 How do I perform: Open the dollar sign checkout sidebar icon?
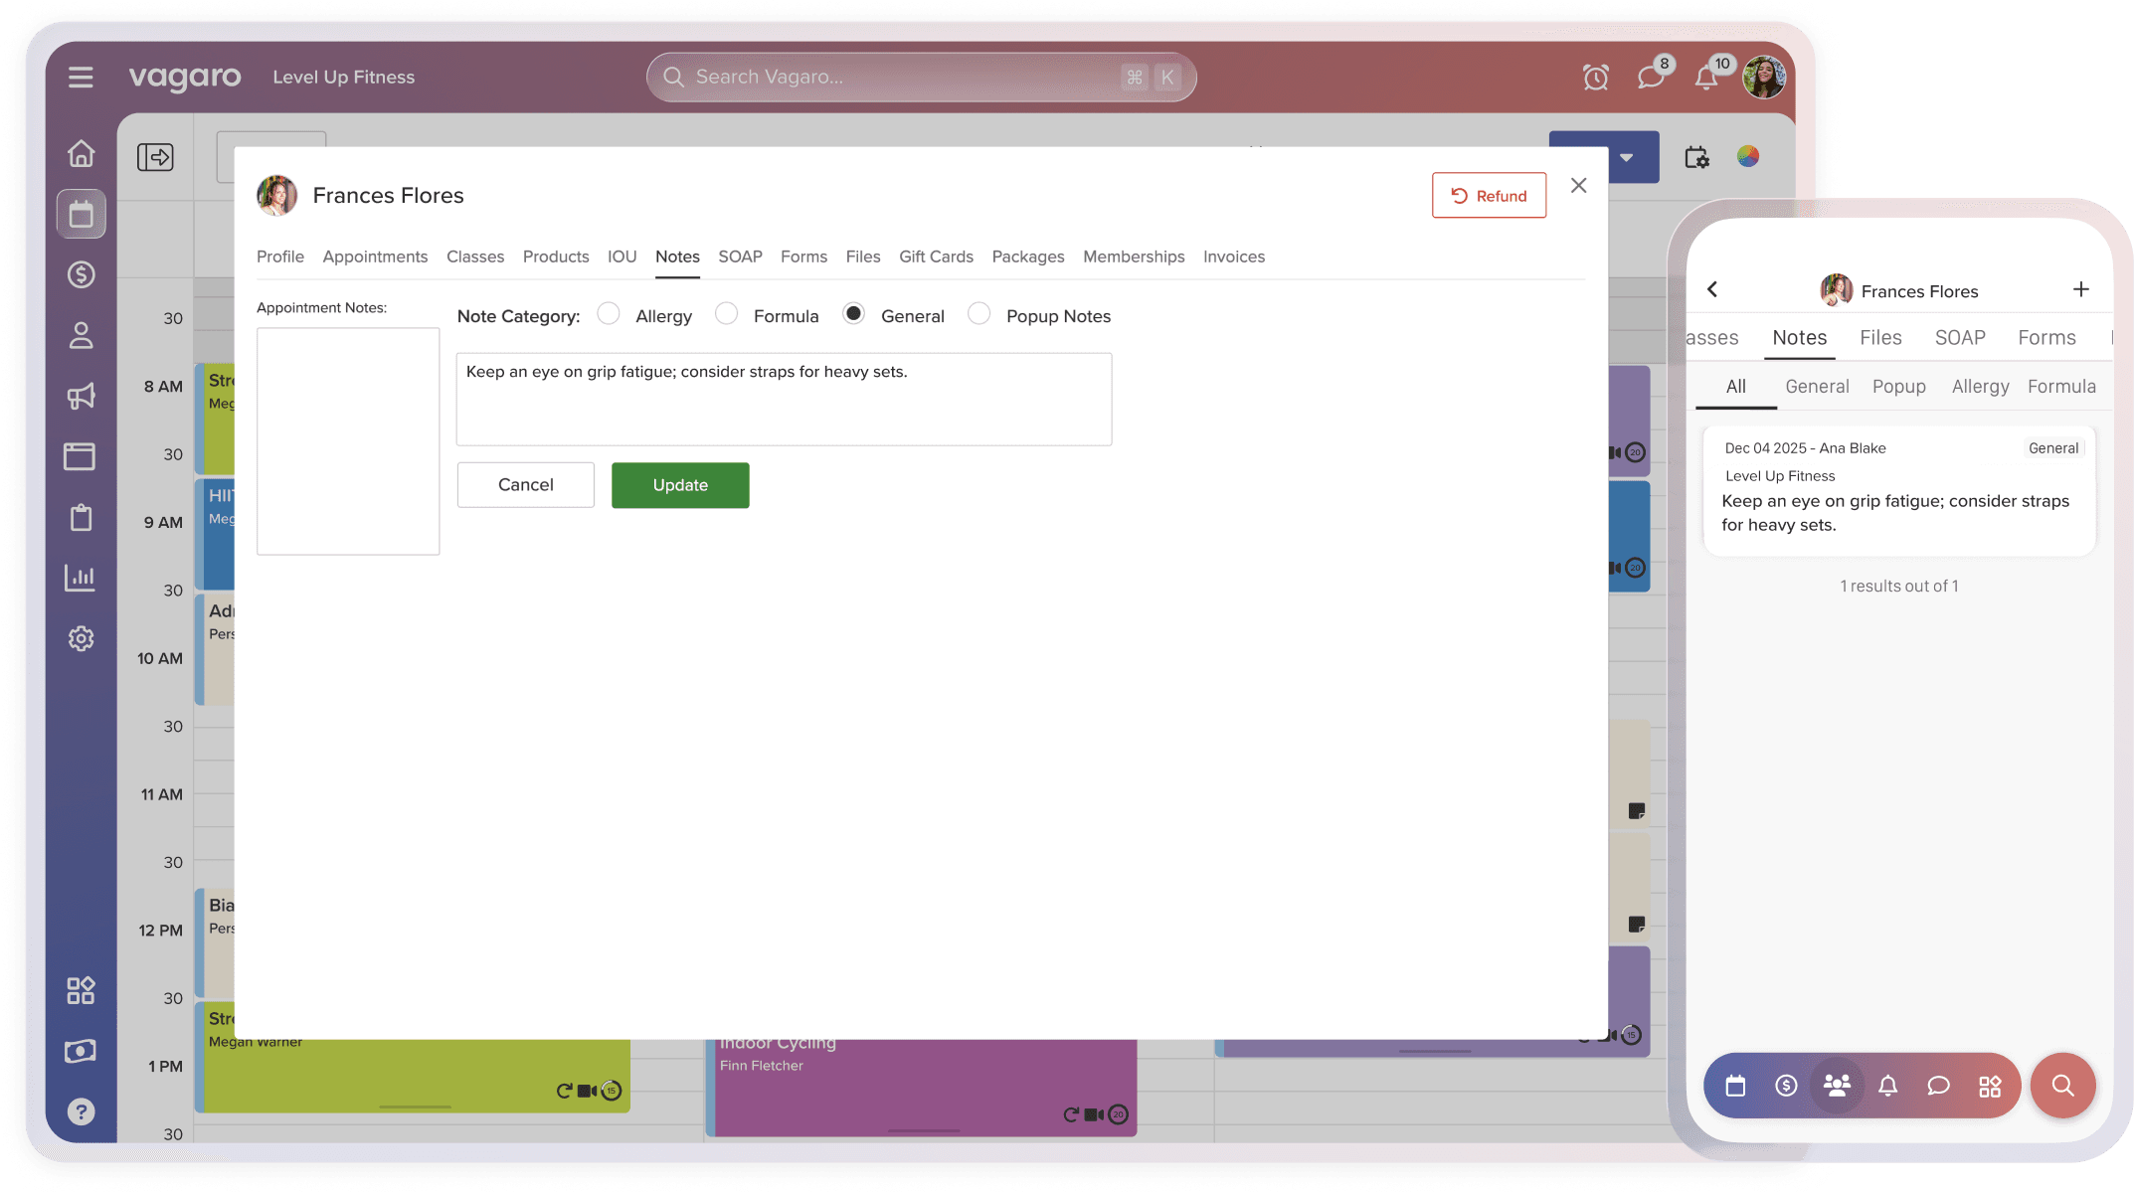click(x=81, y=274)
